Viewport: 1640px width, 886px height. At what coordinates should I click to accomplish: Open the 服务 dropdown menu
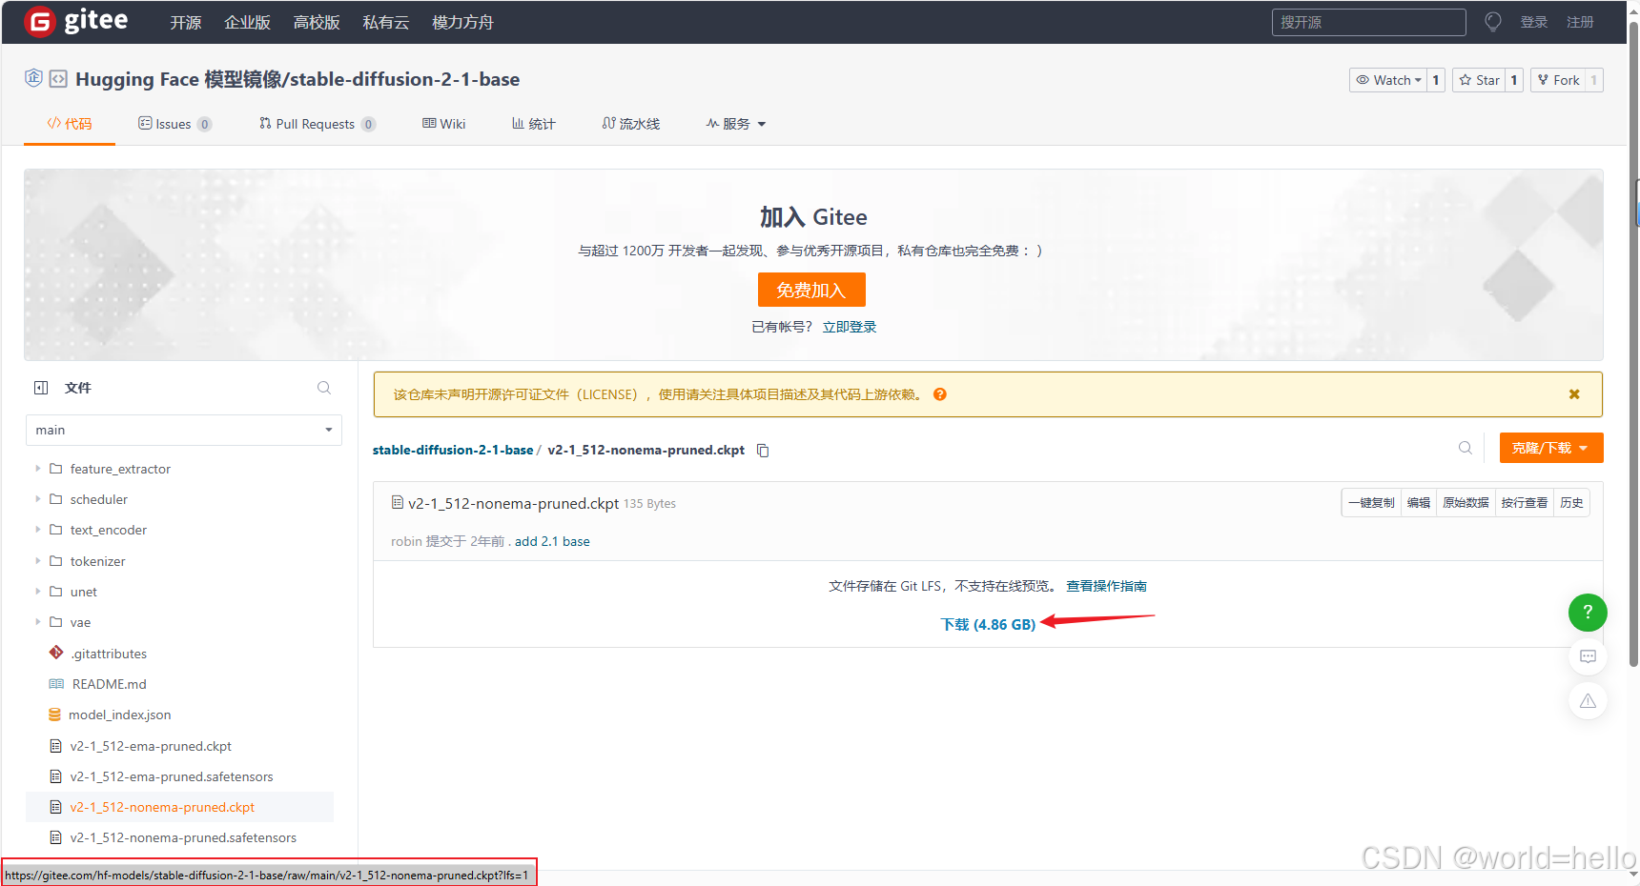[735, 124]
